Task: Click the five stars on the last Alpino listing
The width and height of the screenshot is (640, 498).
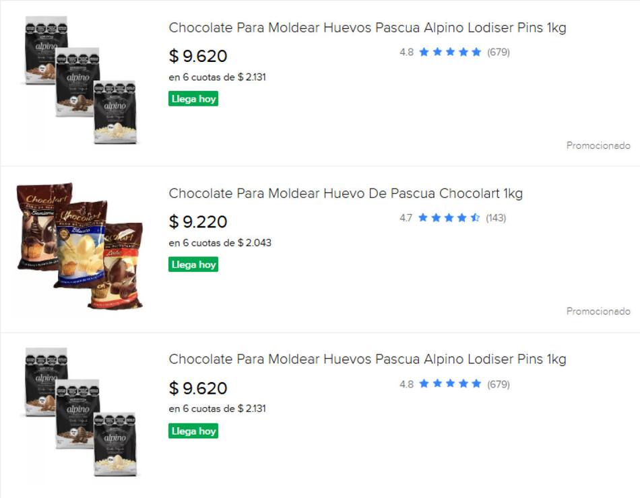Action: [x=450, y=384]
